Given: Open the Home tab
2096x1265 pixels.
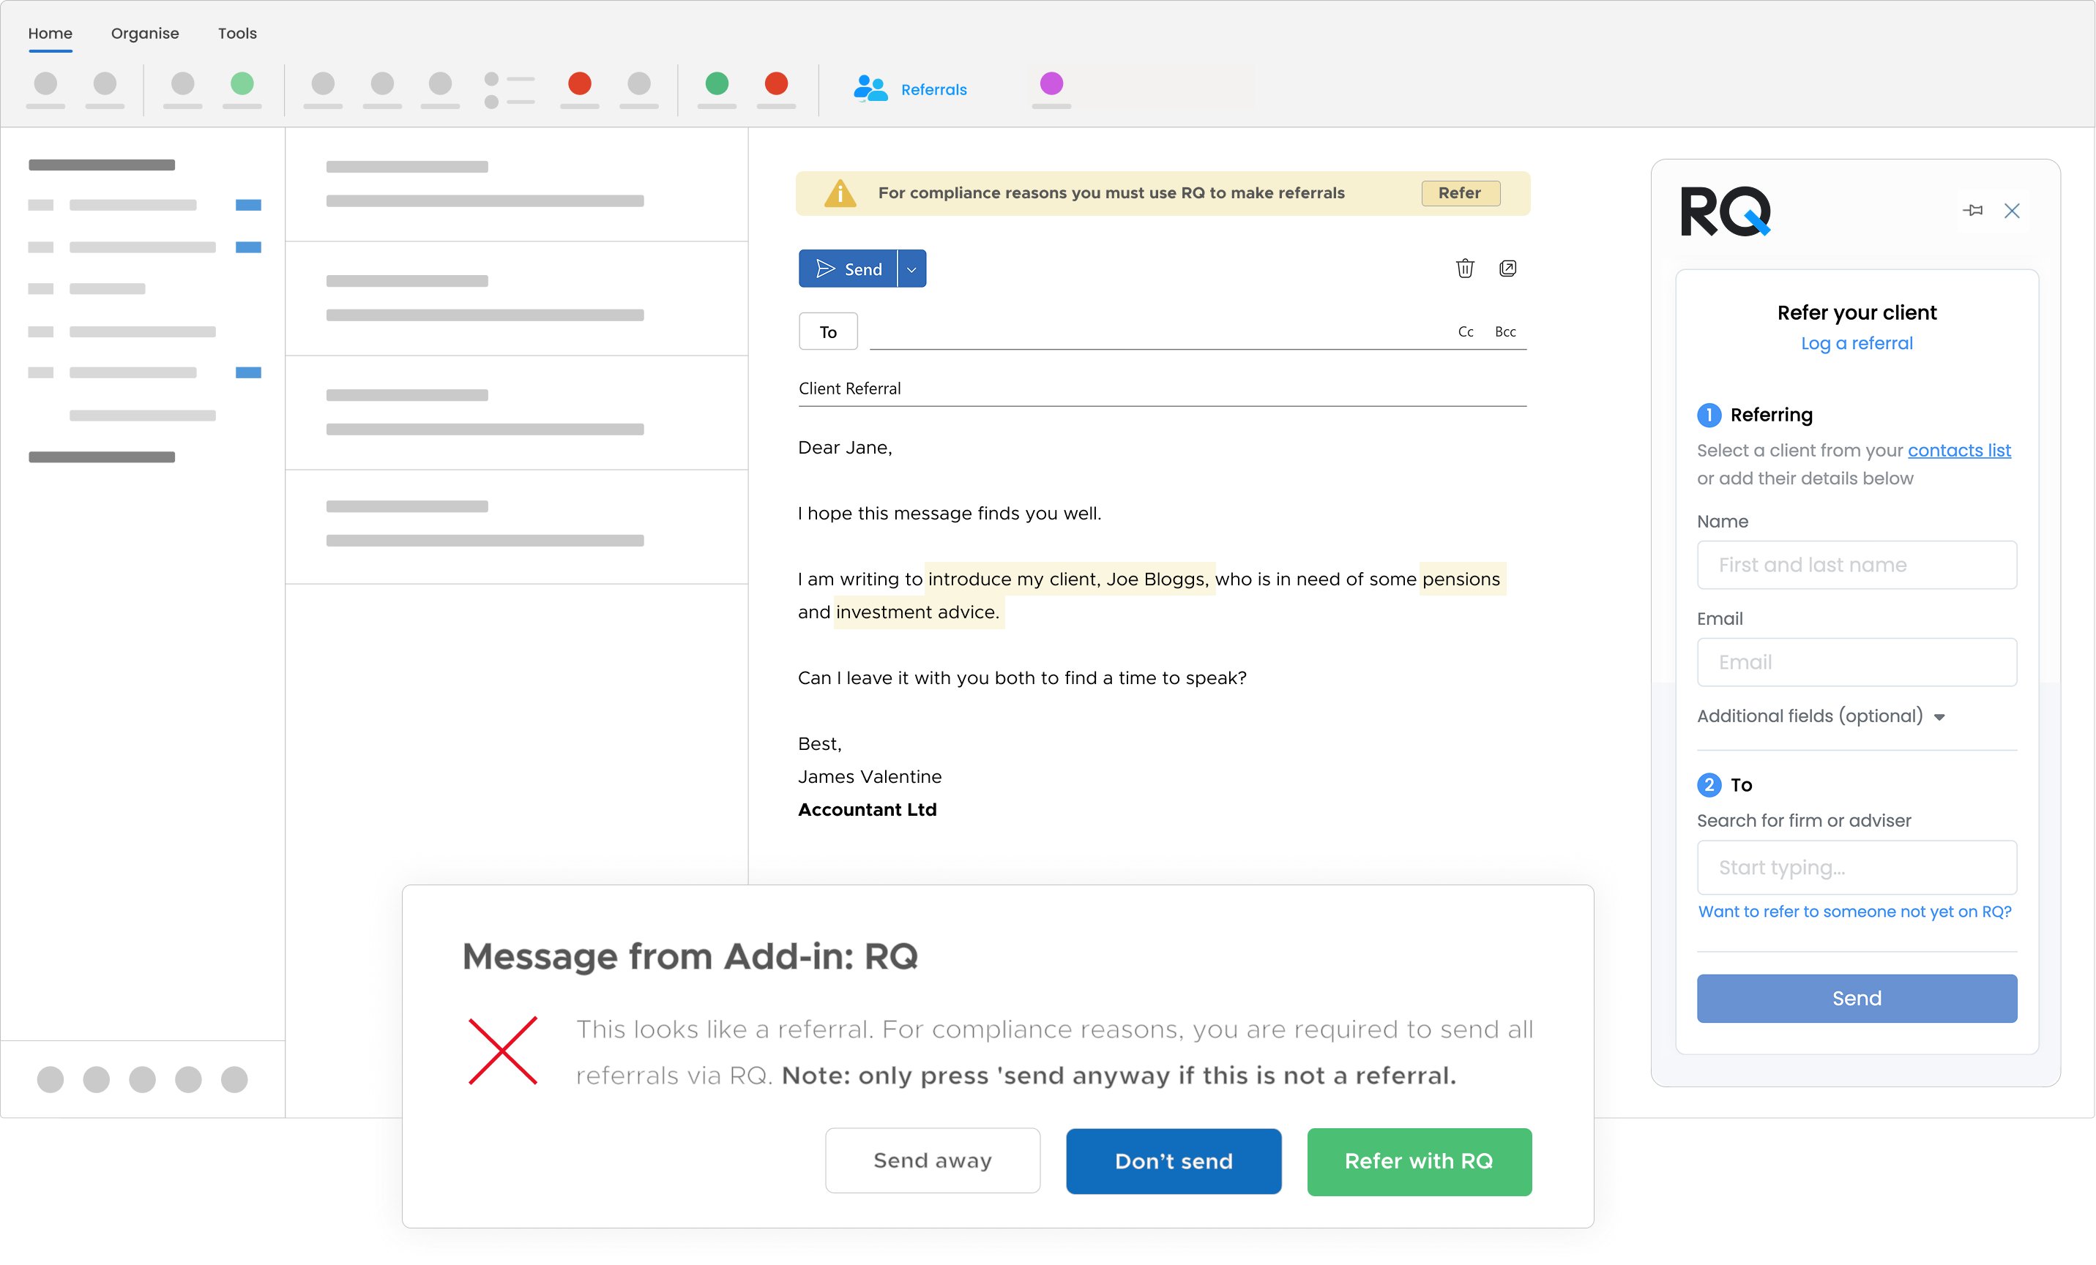Looking at the screenshot, I should point(51,33).
